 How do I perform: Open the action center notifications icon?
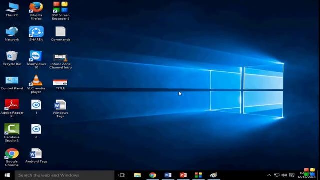pos(292,175)
